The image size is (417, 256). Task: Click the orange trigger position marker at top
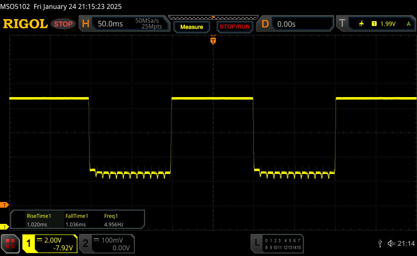[x=213, y=40]
